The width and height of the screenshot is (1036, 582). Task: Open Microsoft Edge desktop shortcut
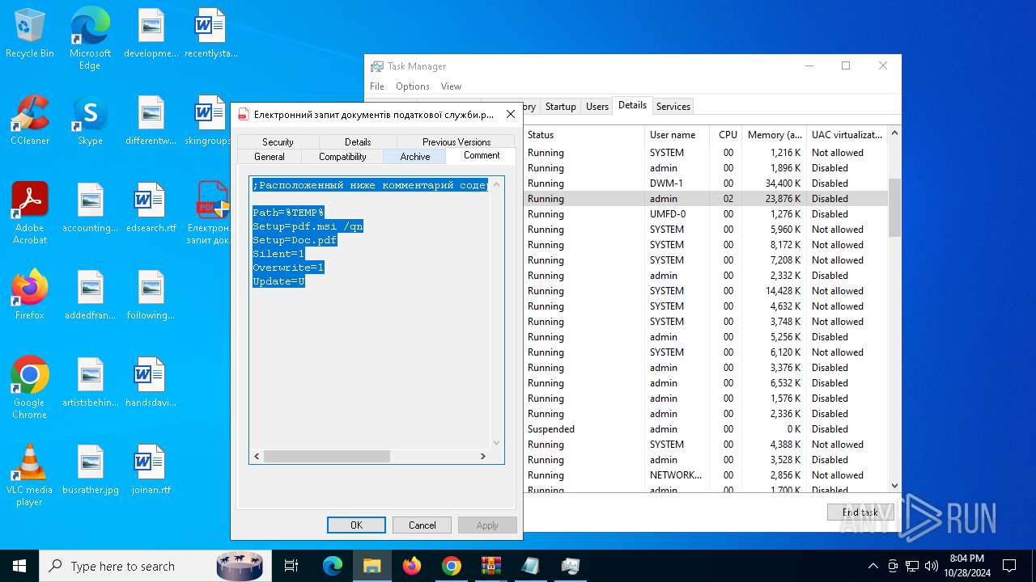tap(90, 38)
